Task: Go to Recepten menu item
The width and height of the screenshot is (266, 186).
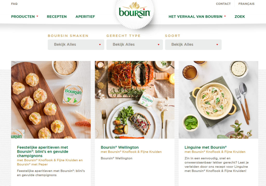Action: 57,17
